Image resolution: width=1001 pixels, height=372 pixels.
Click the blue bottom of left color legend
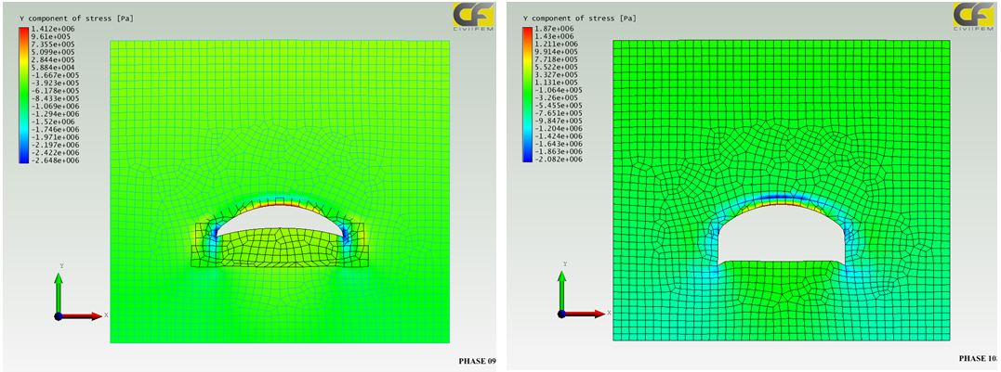tap(23, 159)
